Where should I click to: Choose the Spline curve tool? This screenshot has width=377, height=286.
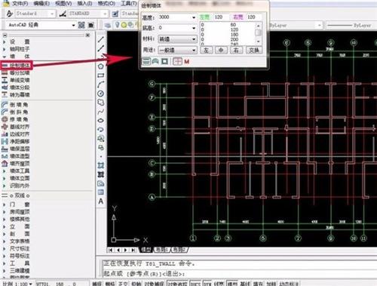point(101,112)
